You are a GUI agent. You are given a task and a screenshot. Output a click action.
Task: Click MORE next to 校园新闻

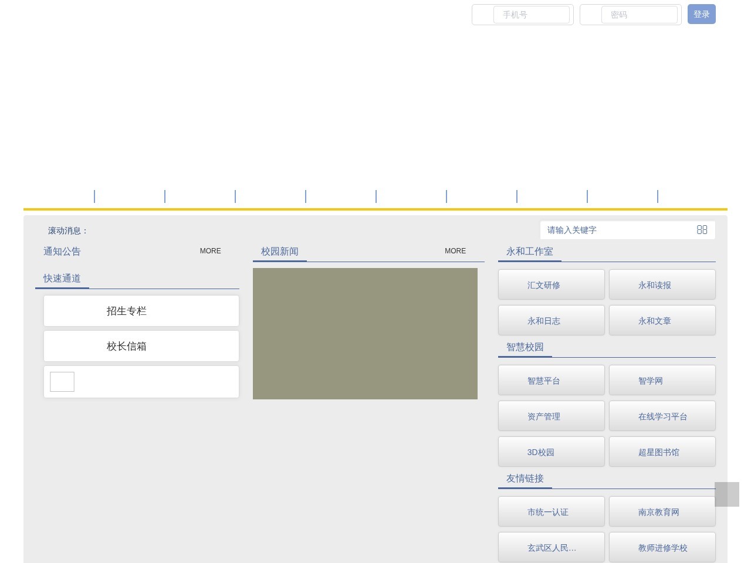[x=455, y=251]
